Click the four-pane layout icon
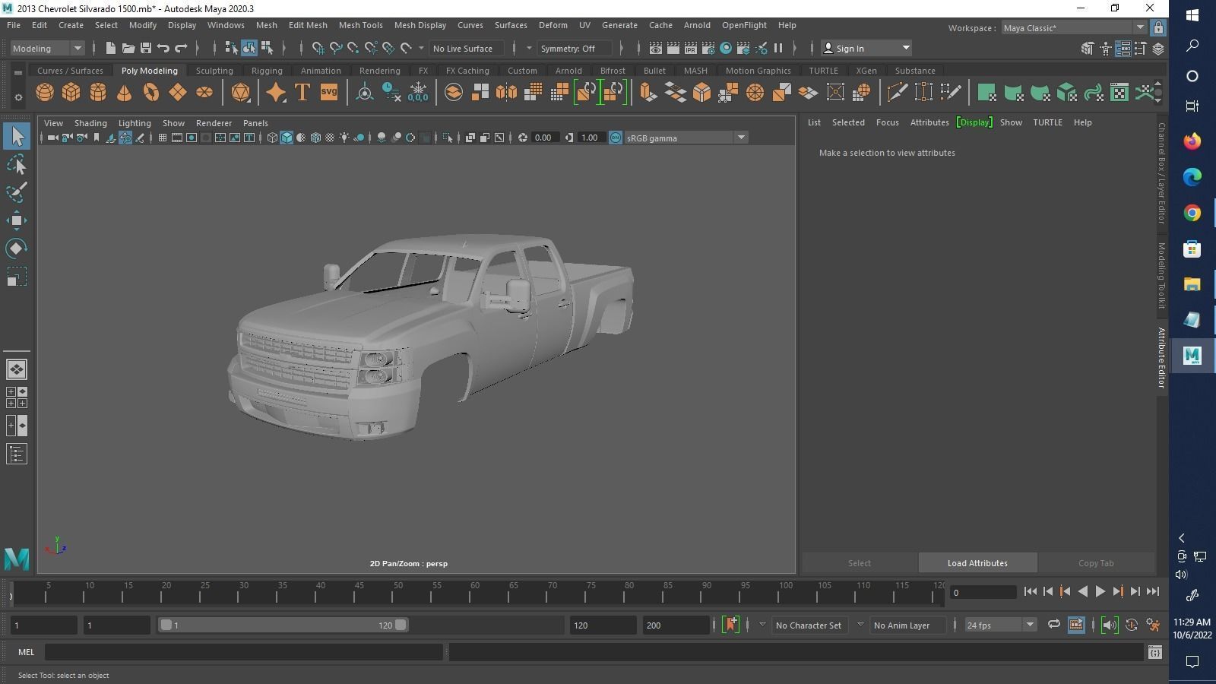 click(17, 397)
